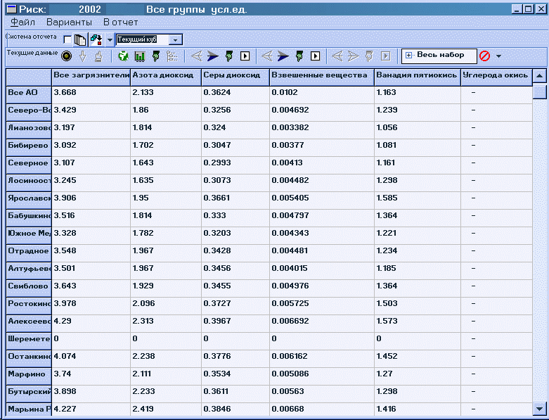Viewport: 549px width, 420px height.
Task: Click the cubes with down-arrow icon
Action: point(96,39)
